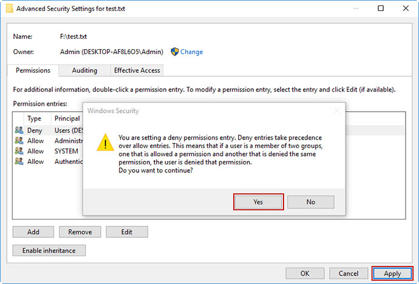The height and width of the screenshot is (284, 419).
Task: Click the SYSTEM row group icon
Action: click(x=19, y=151)
